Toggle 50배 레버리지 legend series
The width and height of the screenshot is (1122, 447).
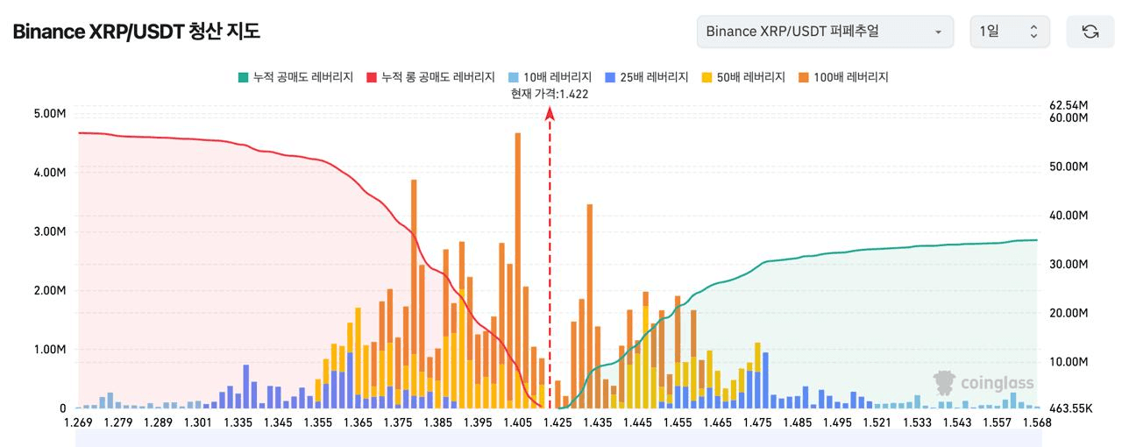[x=742, y=77]
